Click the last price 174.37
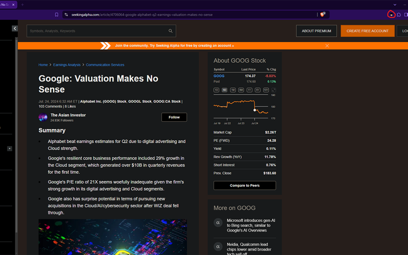The image size is (408, 255). [x=250, y=76]
